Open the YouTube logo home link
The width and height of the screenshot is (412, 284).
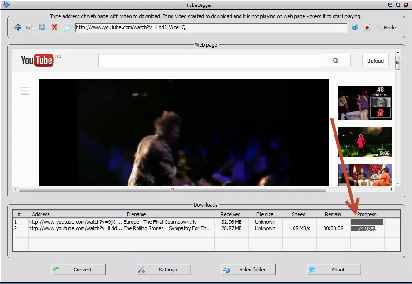pos(37,60)
